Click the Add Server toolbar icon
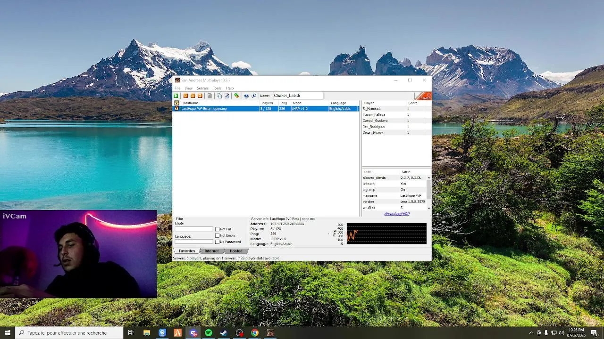 (x=185, y=96)
